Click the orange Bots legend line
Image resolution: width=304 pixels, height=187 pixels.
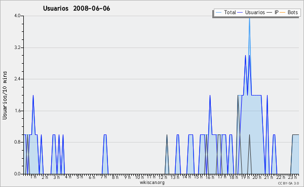click(283, 13)
